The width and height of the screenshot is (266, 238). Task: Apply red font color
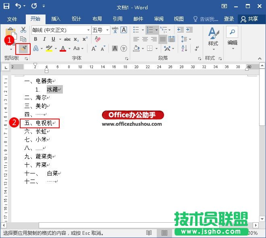coord(63,48)
